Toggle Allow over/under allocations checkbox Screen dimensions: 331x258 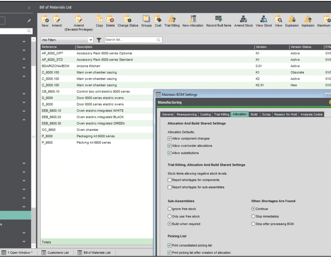pyautogui.click(x=169, y=146)
